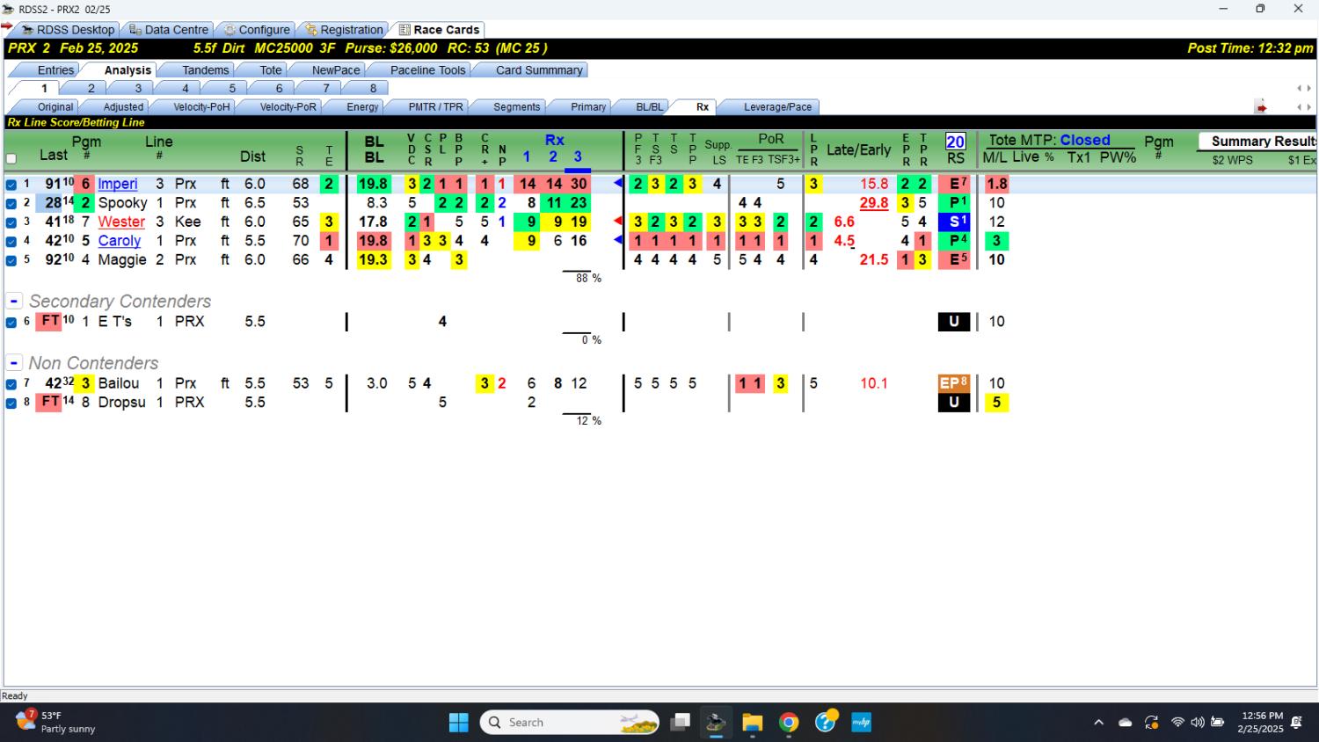Open Google Chrome from the taskbar
This screenshot has width=1319, height=742.
coord(789,723)
